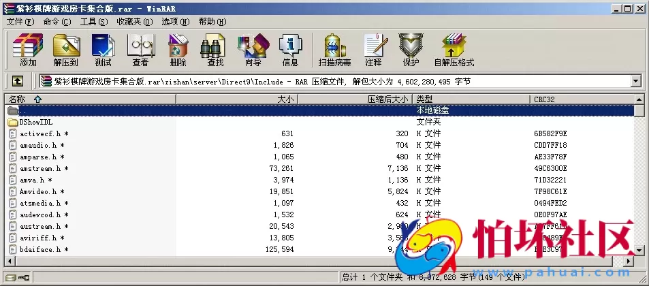649x286 pixels.
Task: Click CRC32 value 71D32221
Action: pos(550,180)
